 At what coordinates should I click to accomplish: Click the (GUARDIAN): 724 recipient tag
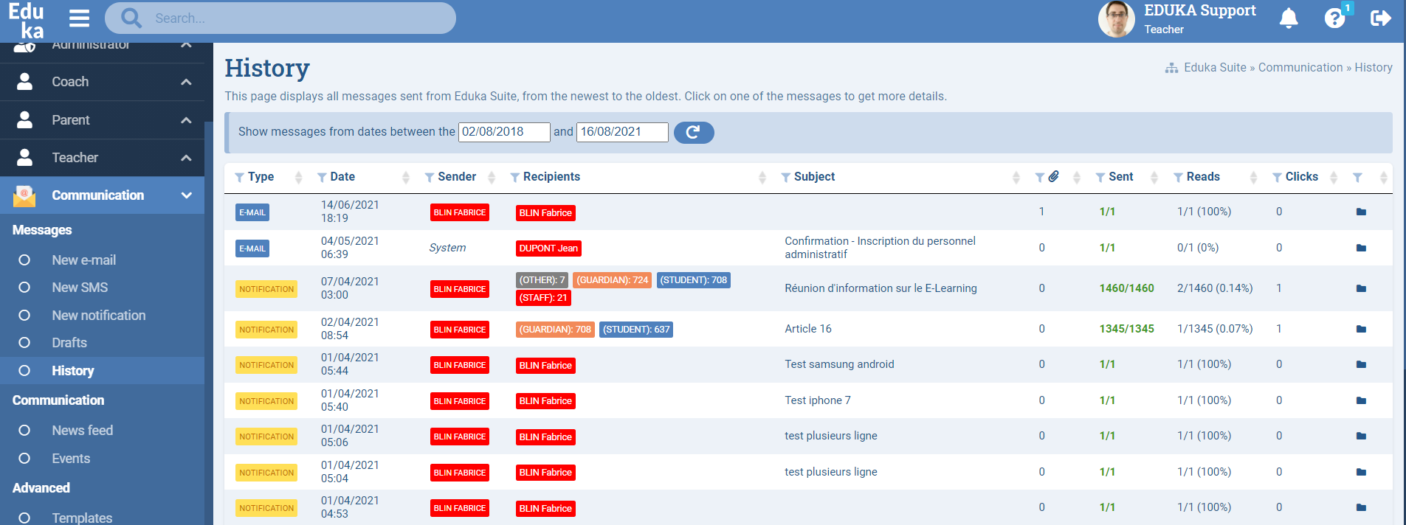point(613,280)
